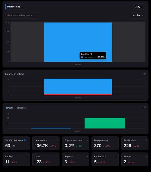
Task: Click the 23% increase on Engagement rate
Action: [79, 146]
